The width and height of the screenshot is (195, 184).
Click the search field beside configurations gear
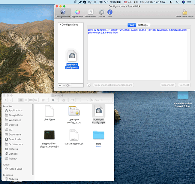coord(77,85)
